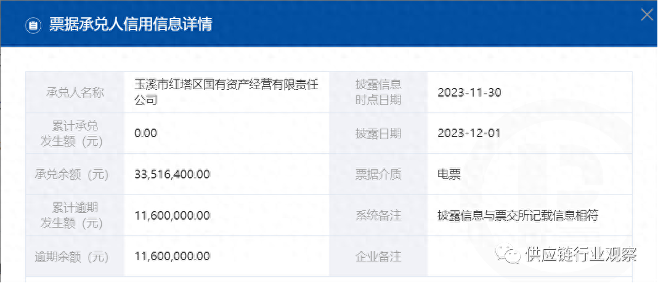The width and height of the screenshot is (658, 283).
Task: Click the disclosure point date 2023-11-30
Action: (x=469, y=93)
